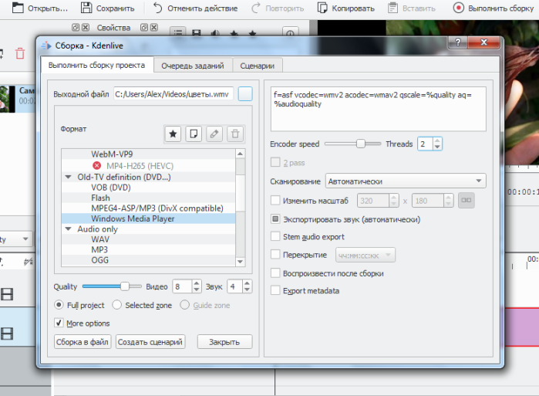Click the Сборка в файл button
Image resolution: width=539 pixels, height=396 pixels.
click(x=83, y=342)
